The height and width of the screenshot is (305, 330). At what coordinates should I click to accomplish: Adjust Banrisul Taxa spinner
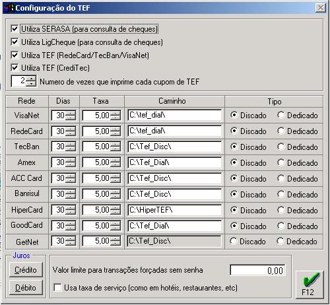(115, 194)
